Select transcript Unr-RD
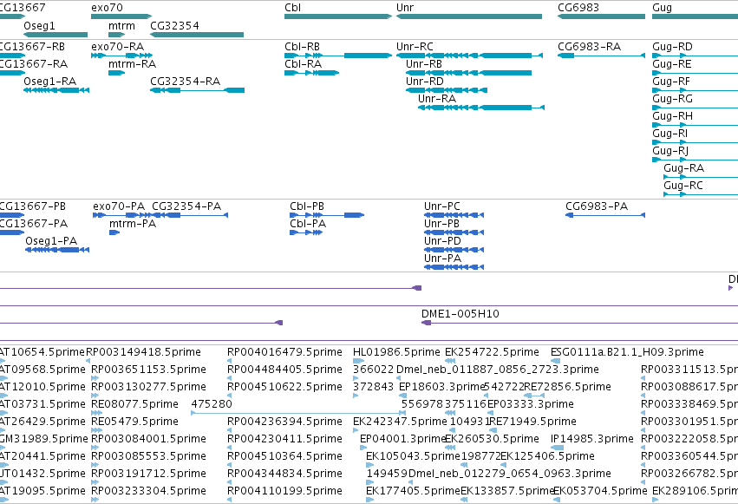This screenshot has height=504, width=738. 447,90
